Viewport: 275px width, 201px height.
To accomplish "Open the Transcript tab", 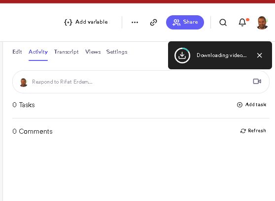I will click(66, 52).
